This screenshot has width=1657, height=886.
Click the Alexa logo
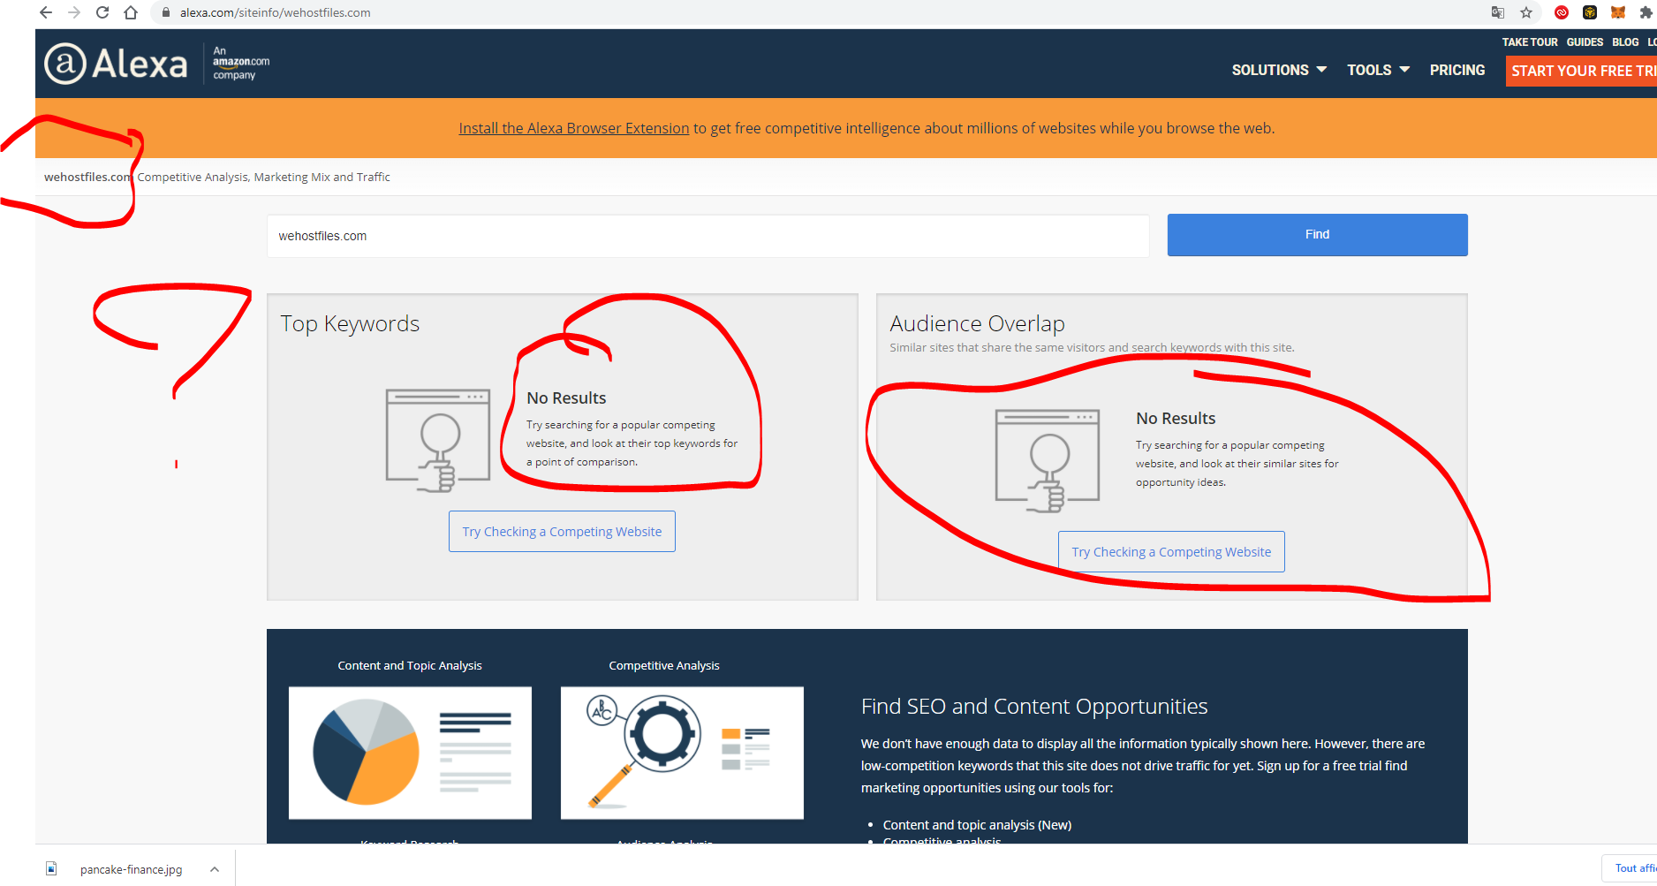point(116,64)
